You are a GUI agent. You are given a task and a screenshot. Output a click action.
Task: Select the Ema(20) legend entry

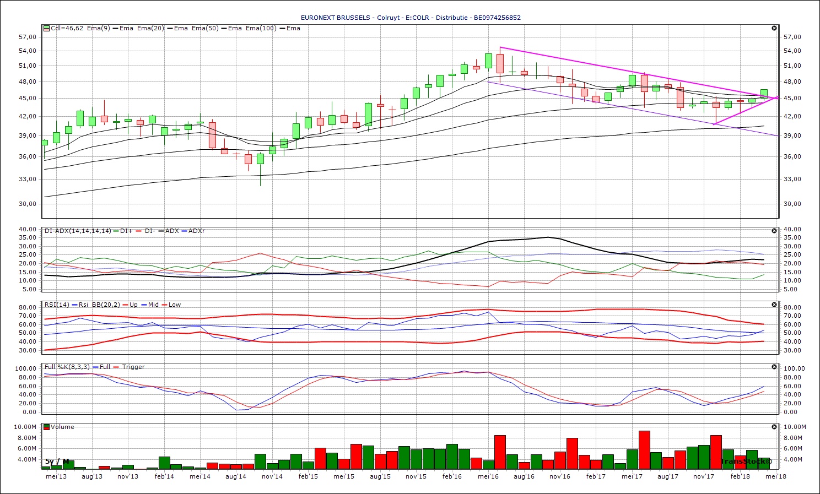point(150,28)
